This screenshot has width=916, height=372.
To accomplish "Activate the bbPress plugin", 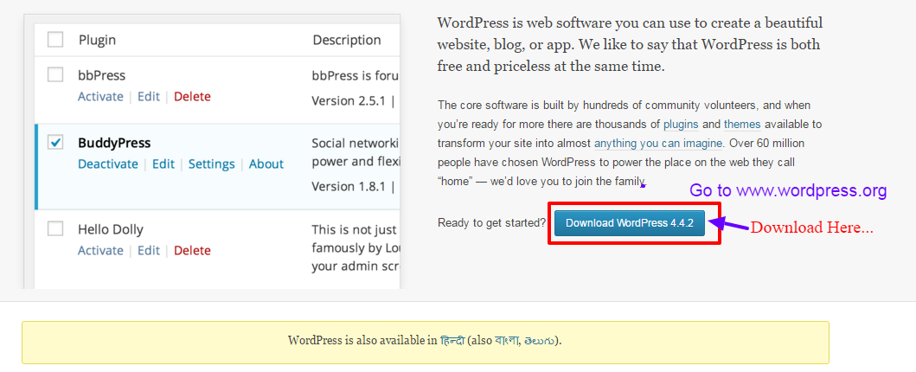I will (100, 96).
